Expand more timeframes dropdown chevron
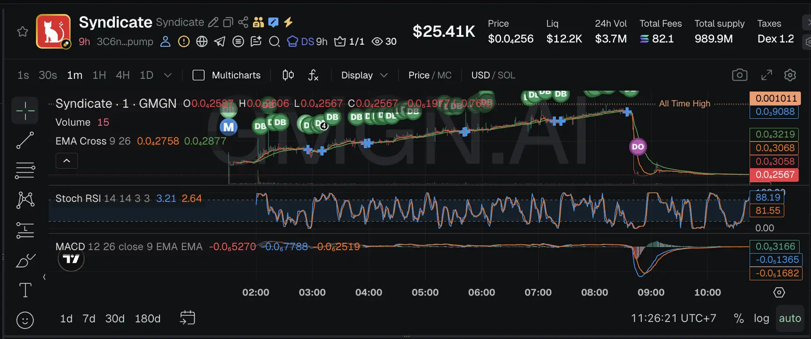 [x=167, y=75]
